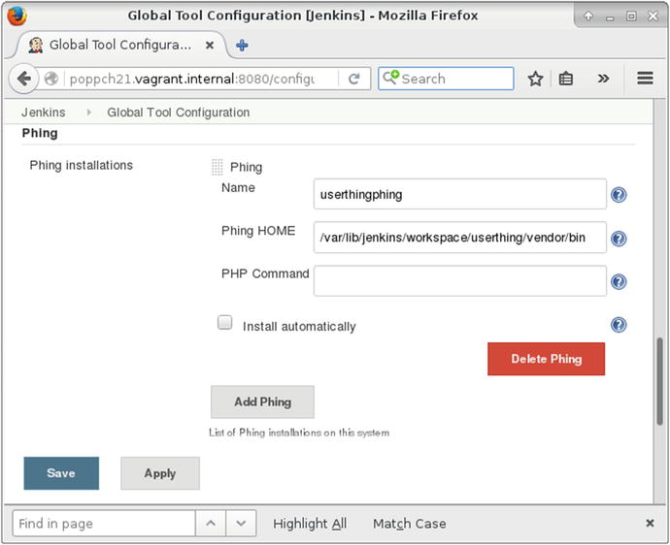Click the Add Phing button
Screen dimensions: 670x545
[x=262, y=401]
